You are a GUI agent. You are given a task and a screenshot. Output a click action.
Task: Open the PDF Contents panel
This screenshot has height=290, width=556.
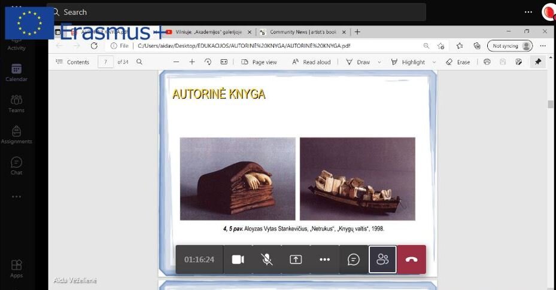[72, 62]
